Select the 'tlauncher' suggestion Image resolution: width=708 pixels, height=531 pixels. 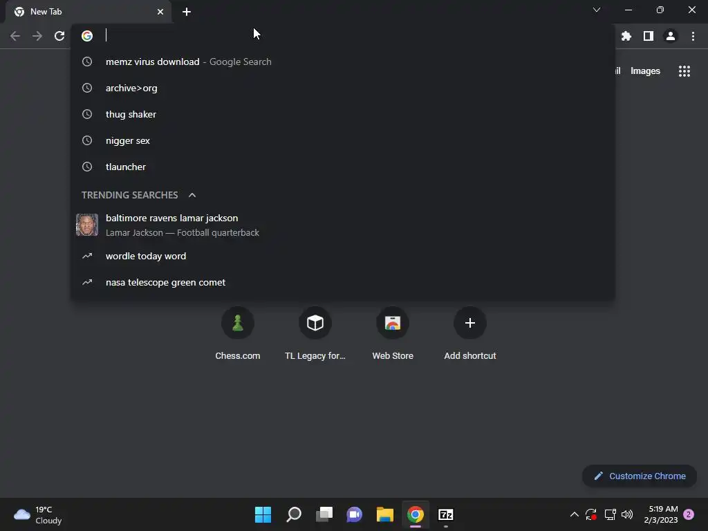pyautogui.click(x=343, y=167)
